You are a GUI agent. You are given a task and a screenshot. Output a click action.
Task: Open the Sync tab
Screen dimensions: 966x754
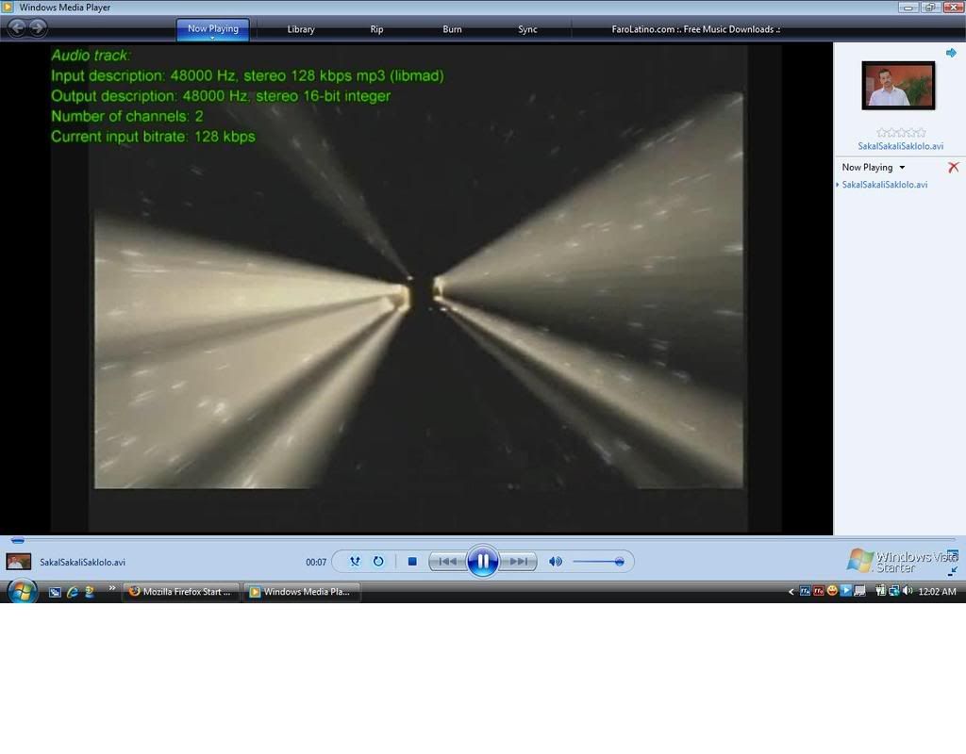coord(527,29)
